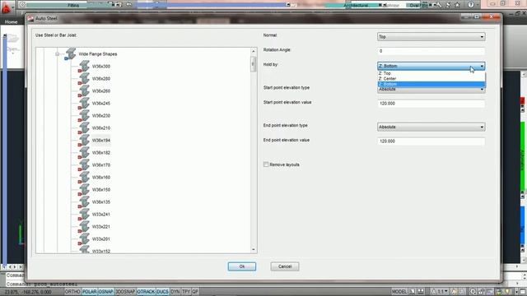Collapse the Wide Flange Shapes tree node
This screenshot has height=296, width=527.
58,53
